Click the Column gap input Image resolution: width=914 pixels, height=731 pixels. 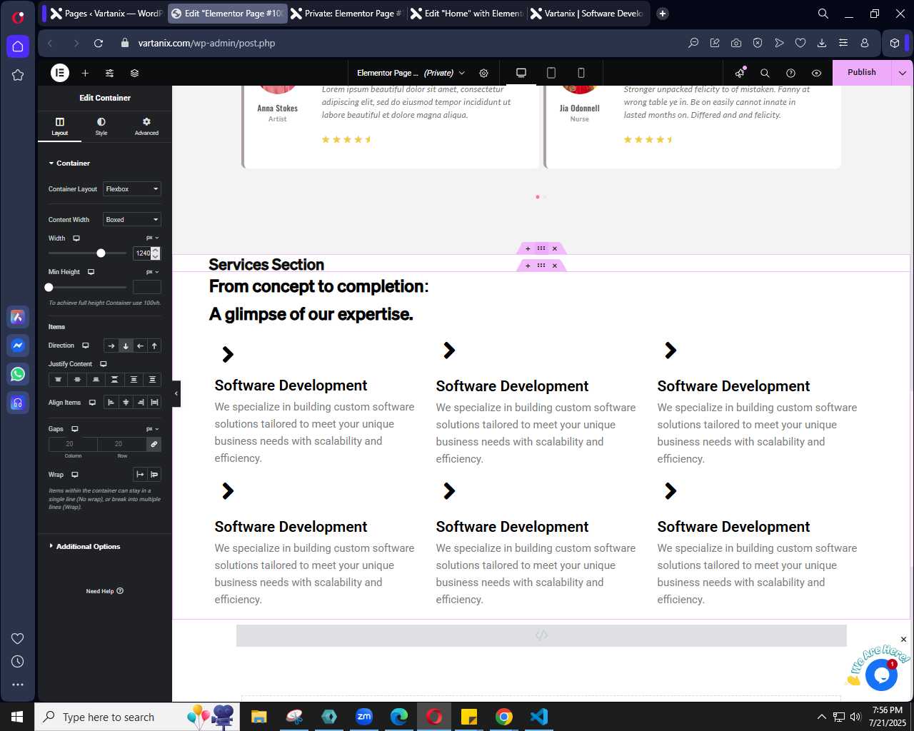73,444
